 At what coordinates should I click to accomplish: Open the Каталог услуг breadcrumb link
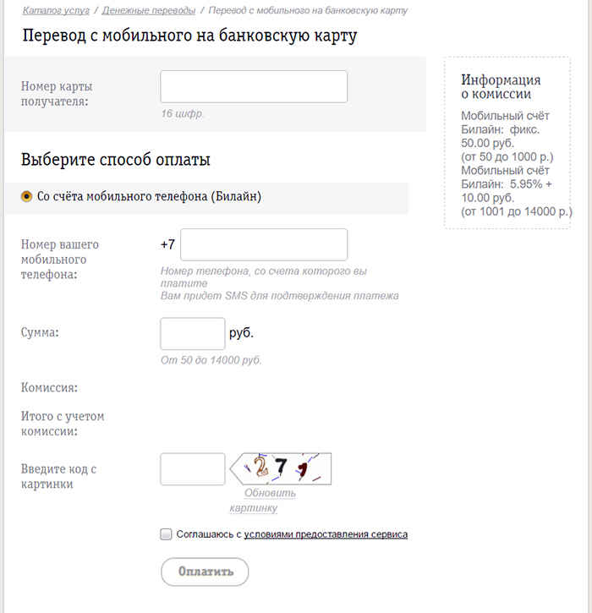56,10
